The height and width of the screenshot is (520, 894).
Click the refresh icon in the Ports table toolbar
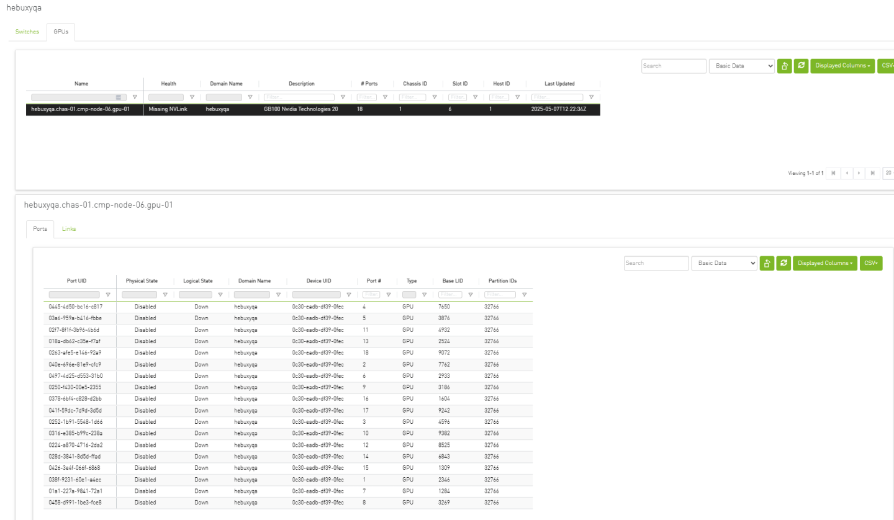[x=783, y=263]
